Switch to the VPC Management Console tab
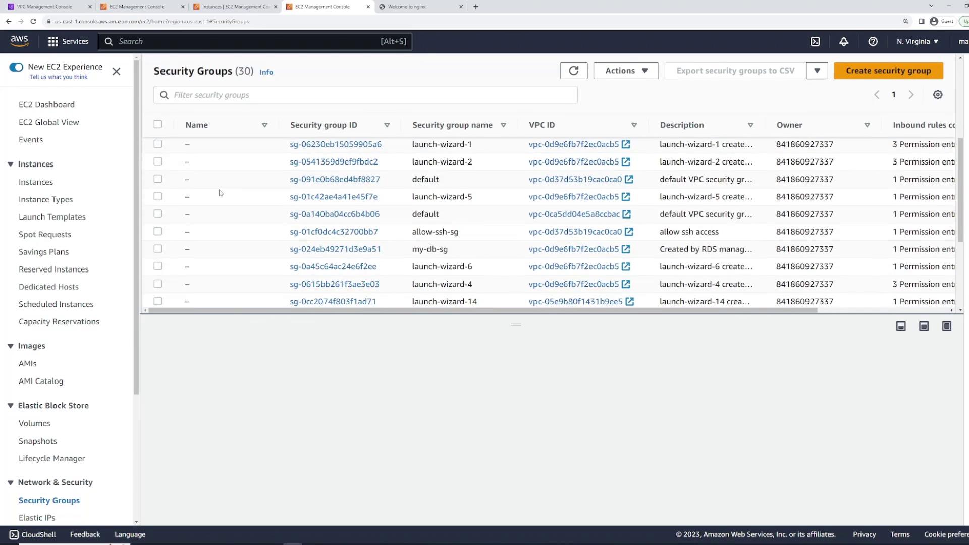The width and height of the screenshot is (969, 545). tap(44, 7)
